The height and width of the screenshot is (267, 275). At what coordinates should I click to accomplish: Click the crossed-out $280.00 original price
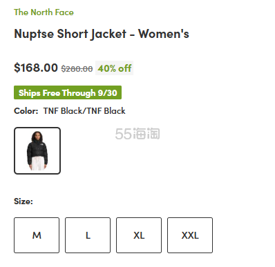77,69
